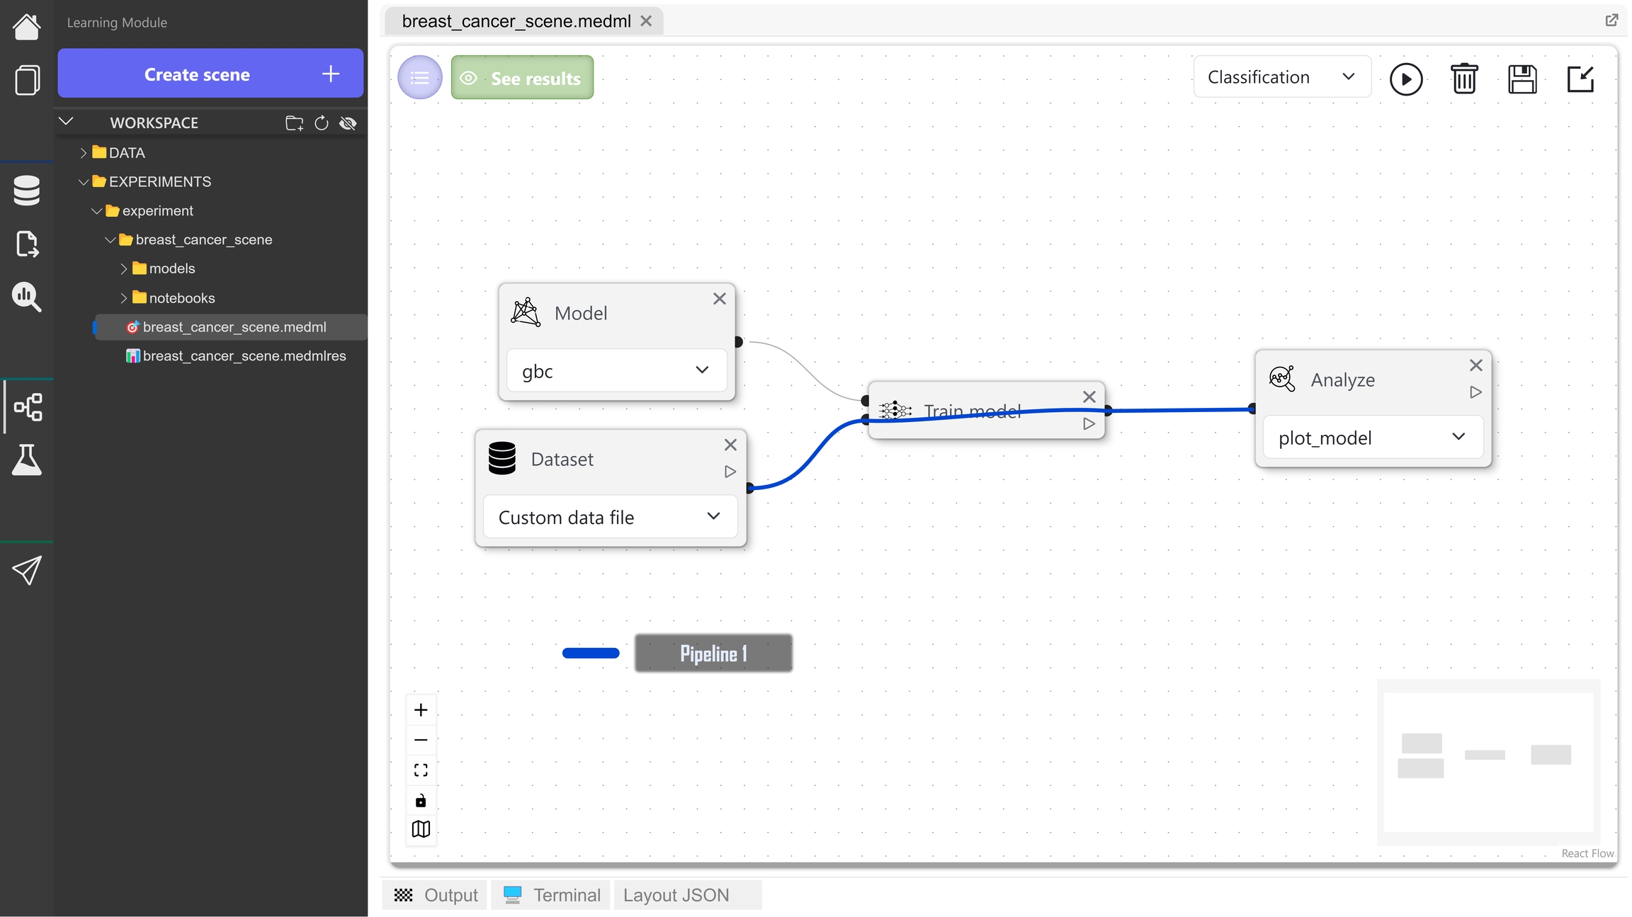Toggle the minimap map icon

[x=421, y=829]
